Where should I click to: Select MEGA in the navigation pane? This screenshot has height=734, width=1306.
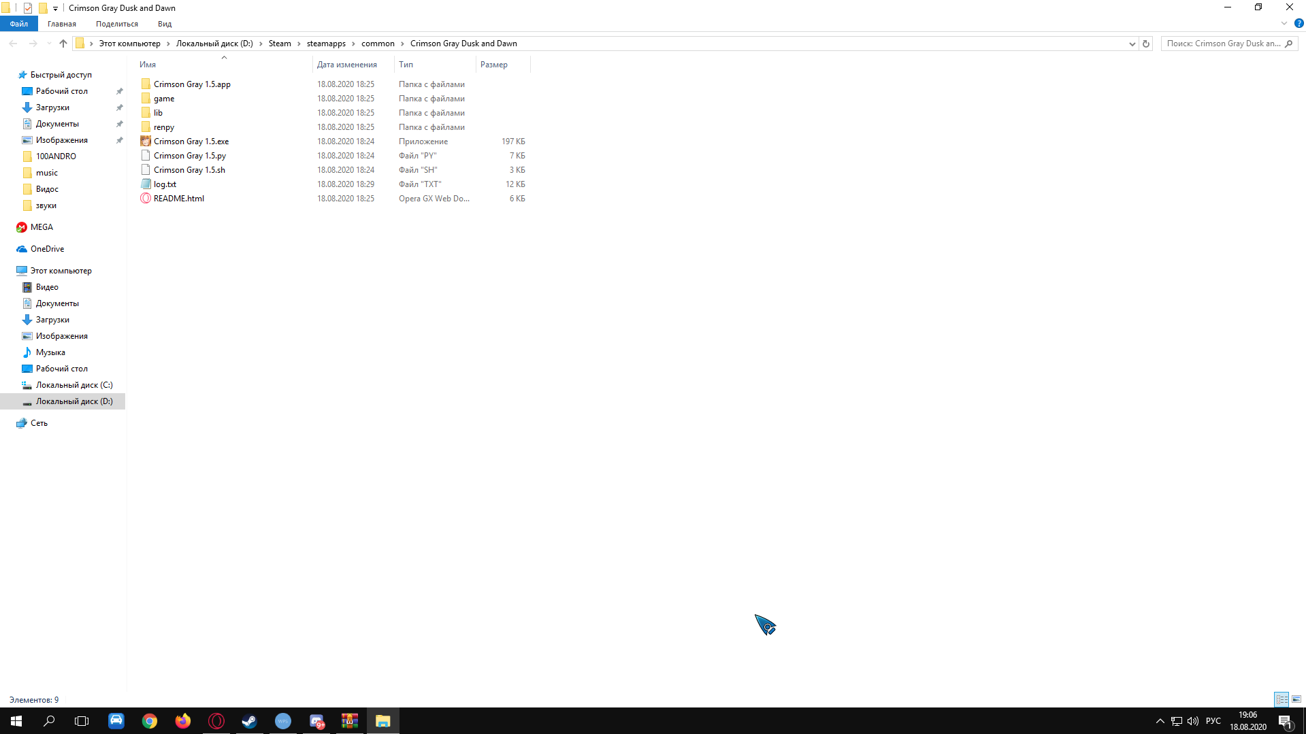(x=42, y=227)
